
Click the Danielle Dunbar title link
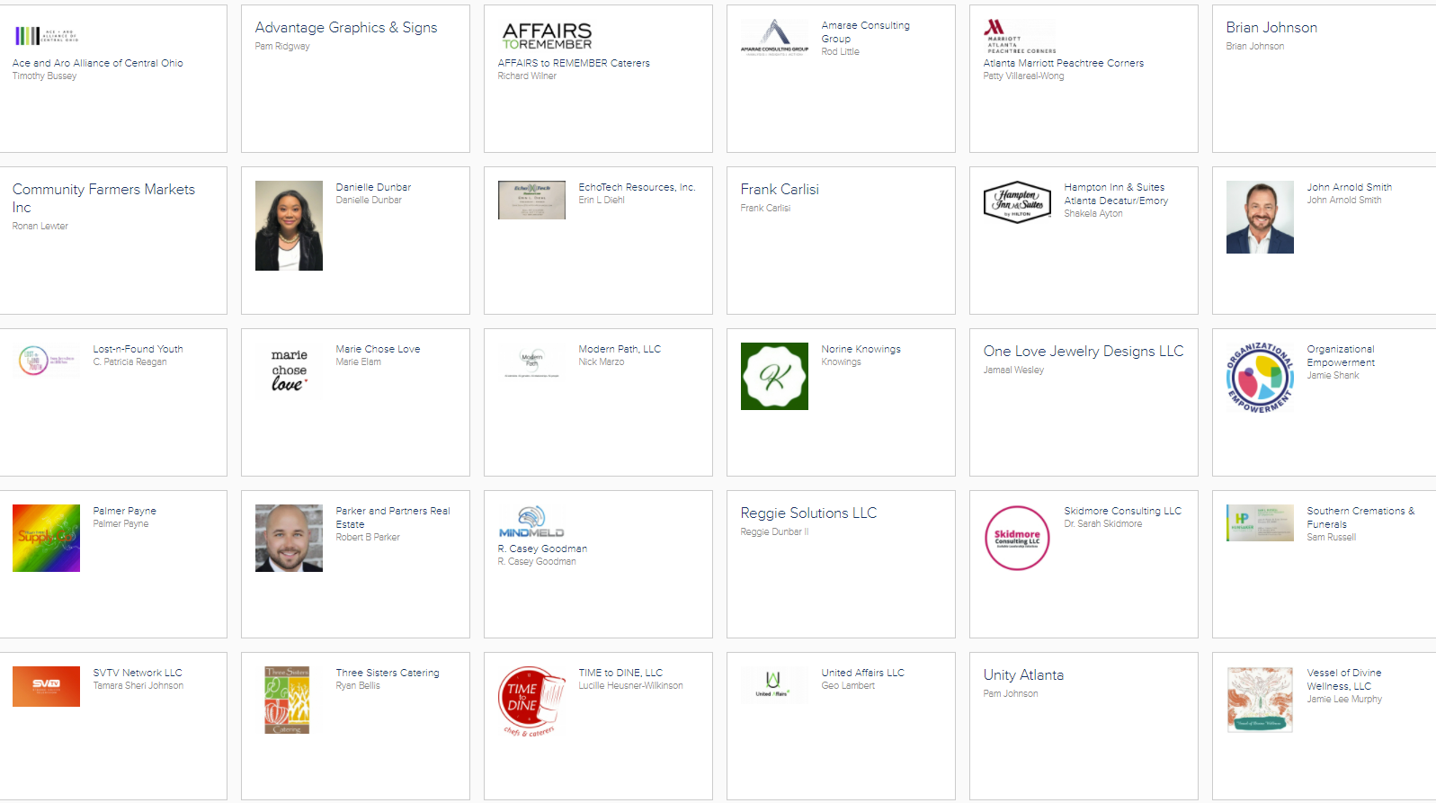coord(373,187)
